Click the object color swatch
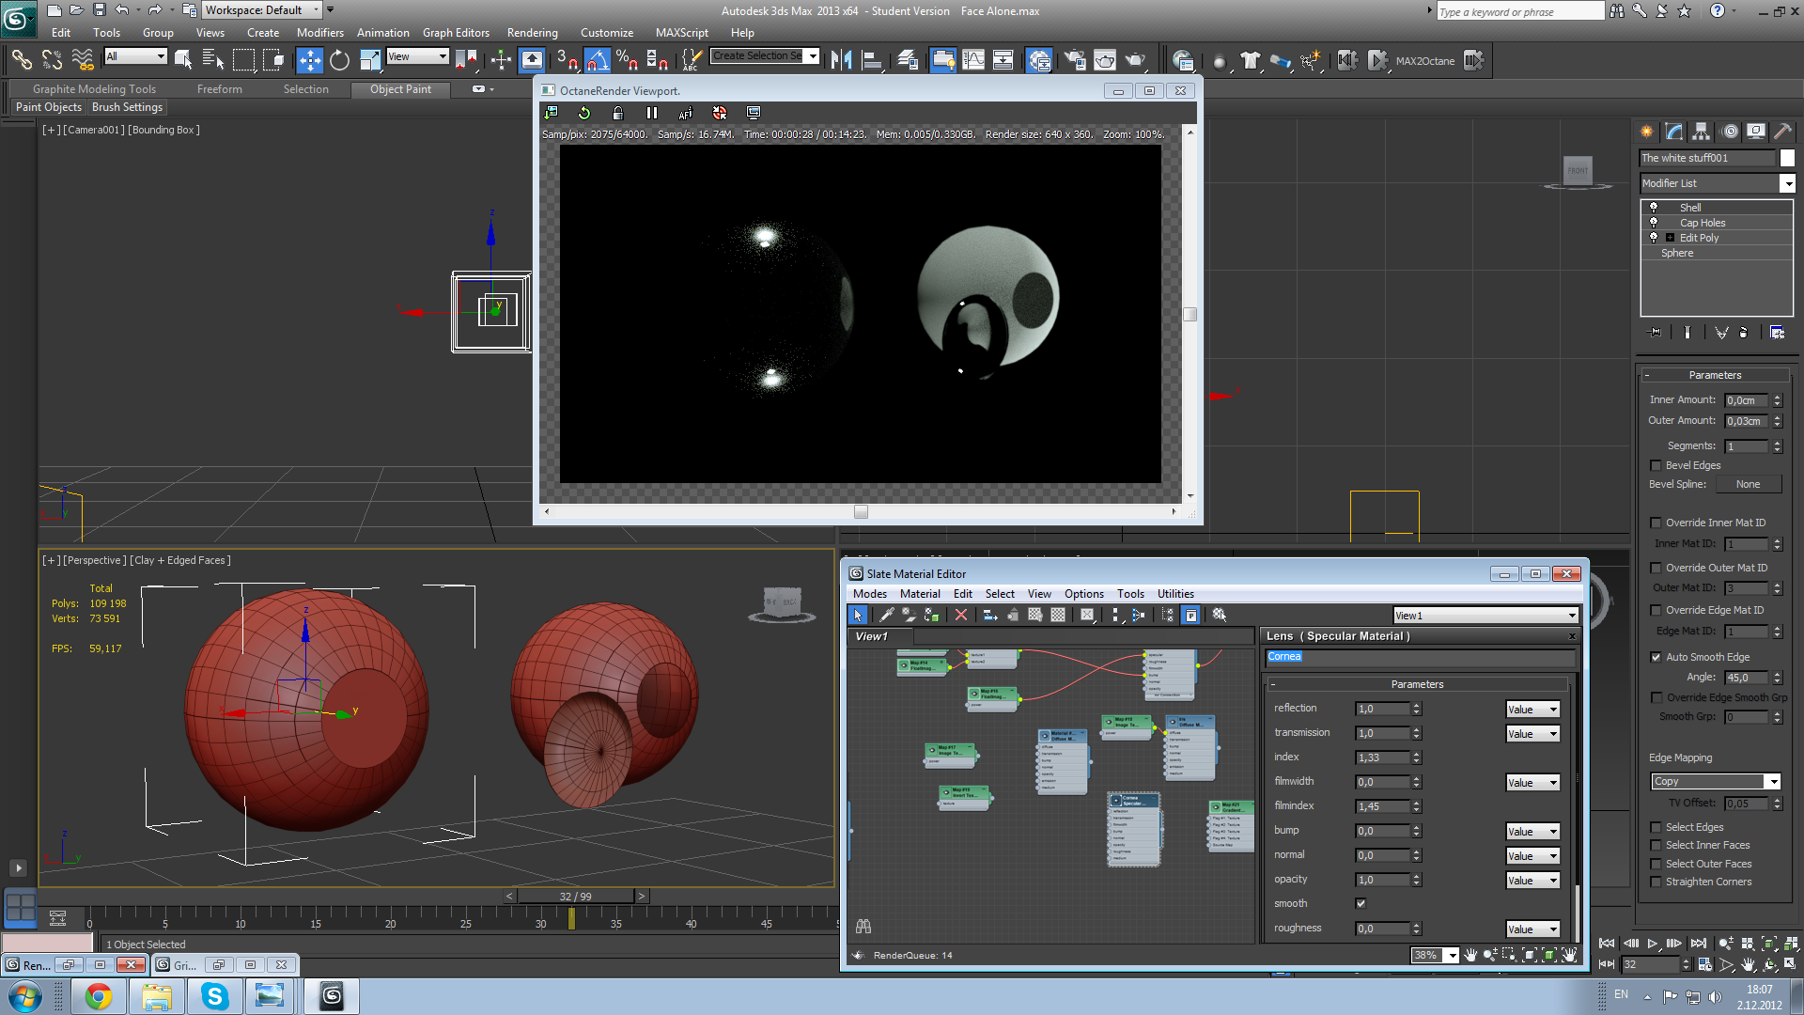Screen dimensions: 1804x1015 click(1787, 158)
